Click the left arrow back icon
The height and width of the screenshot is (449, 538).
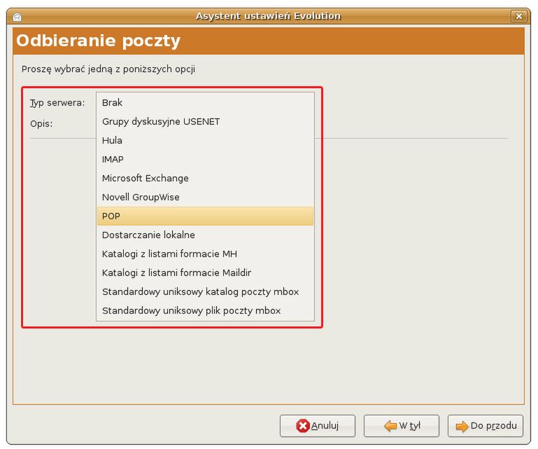point(390,426)
